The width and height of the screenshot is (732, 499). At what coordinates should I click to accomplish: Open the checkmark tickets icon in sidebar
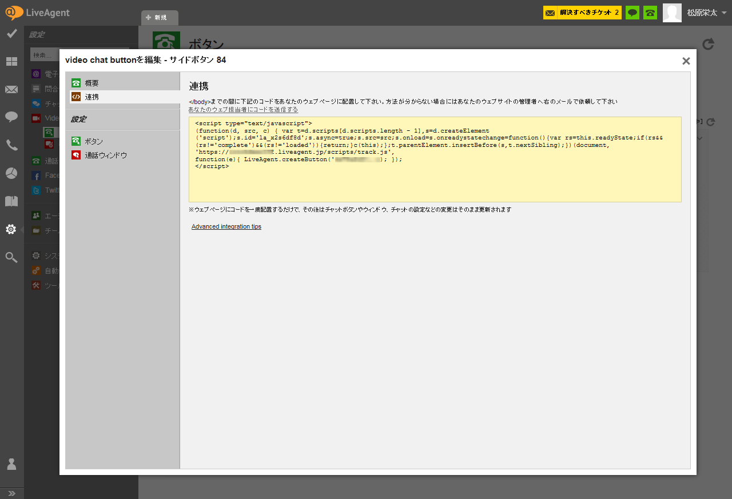point(11,33)
